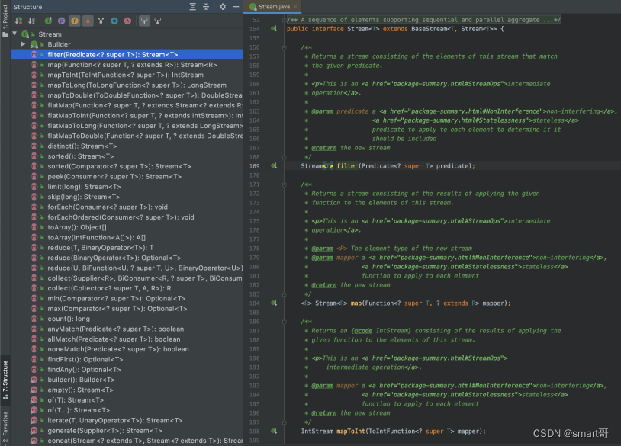
Task: Toggle Show Properties purple P icon
Action: [x=61, y=21]
